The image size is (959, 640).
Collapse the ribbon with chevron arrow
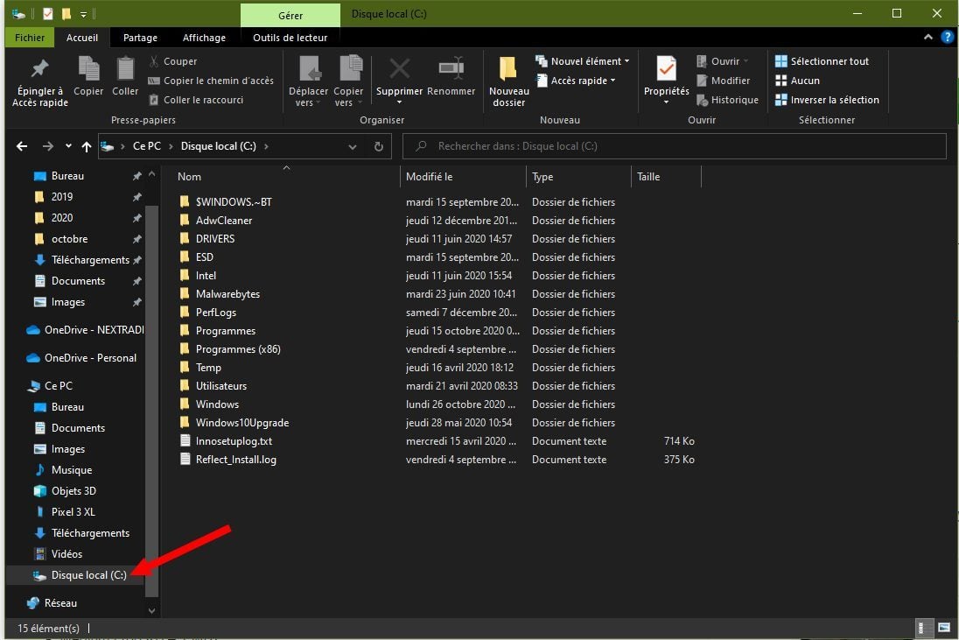point(929,38)
